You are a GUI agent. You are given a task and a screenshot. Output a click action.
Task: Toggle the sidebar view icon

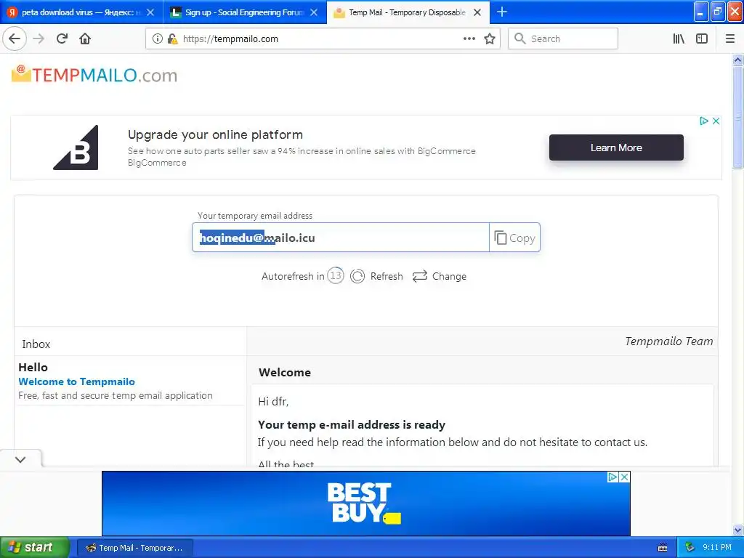[702, 39]
